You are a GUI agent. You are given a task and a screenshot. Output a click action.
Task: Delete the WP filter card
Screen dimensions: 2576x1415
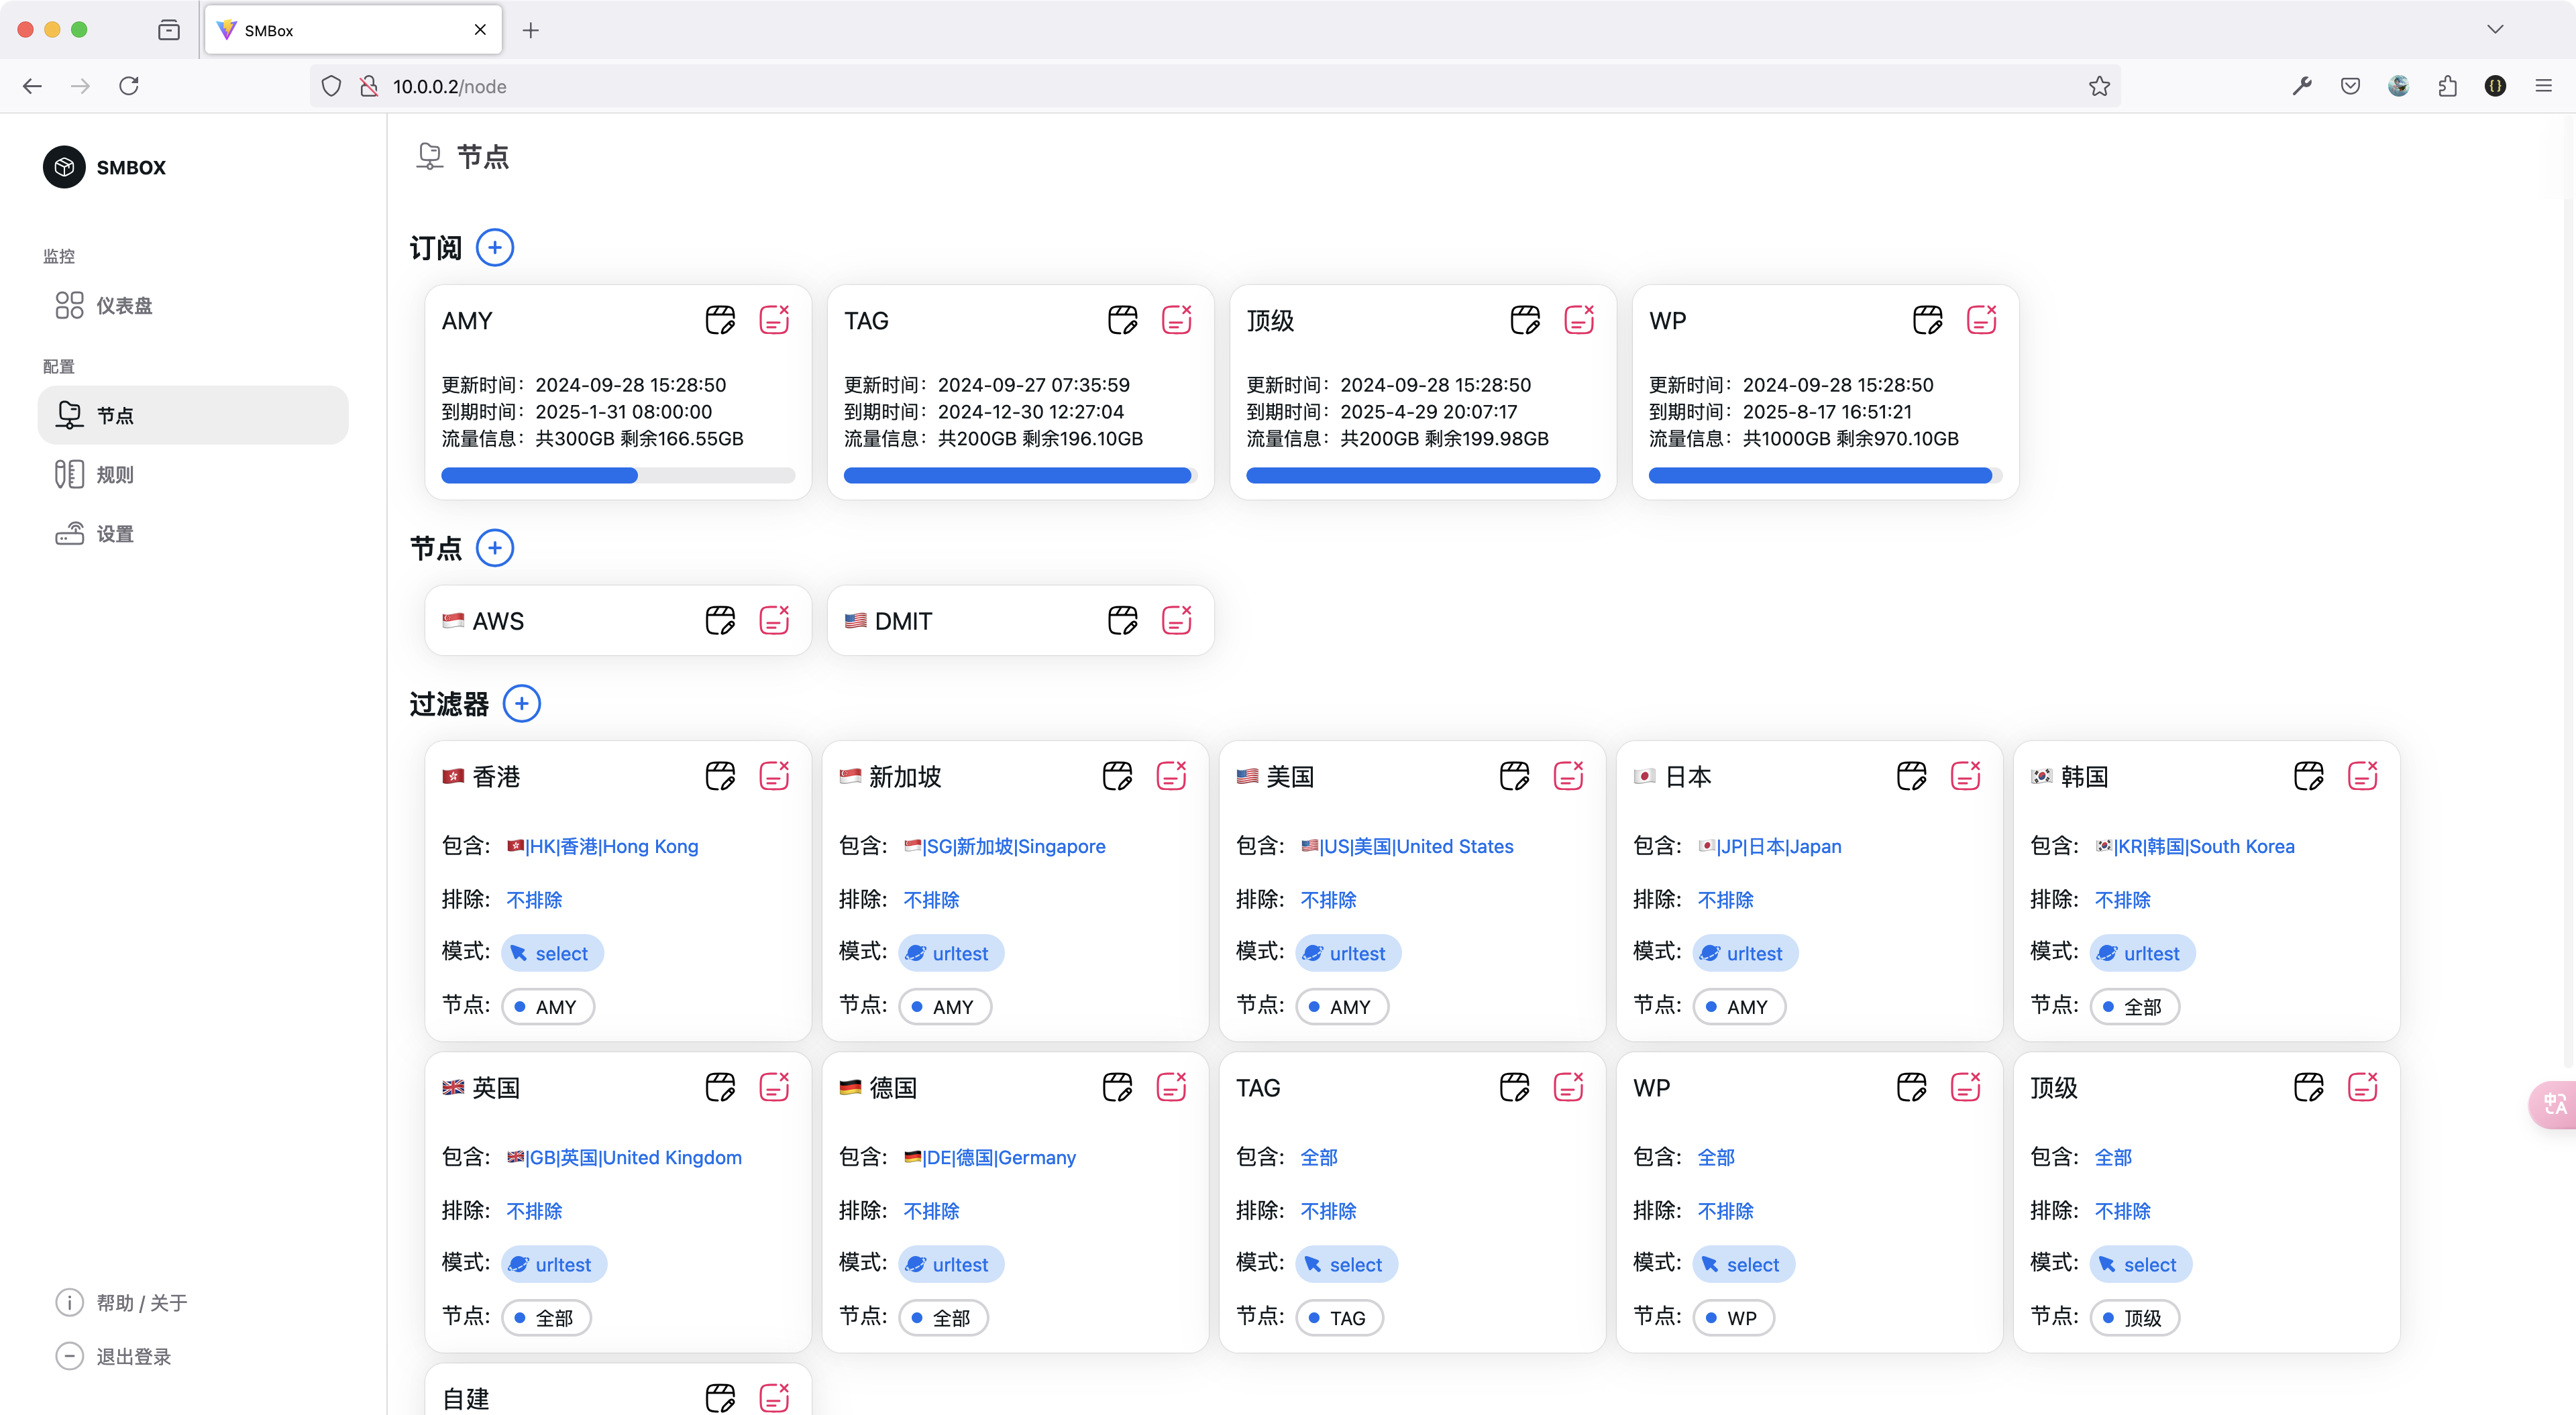point(1966,1087)
